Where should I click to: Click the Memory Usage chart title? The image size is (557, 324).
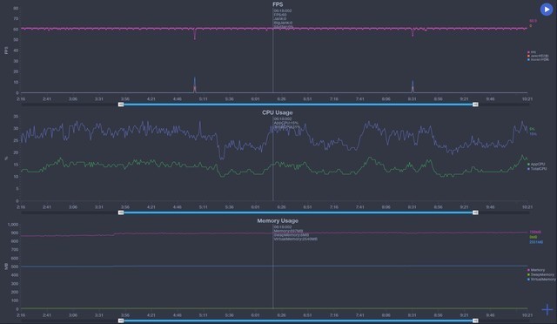(x=278, y=220)
